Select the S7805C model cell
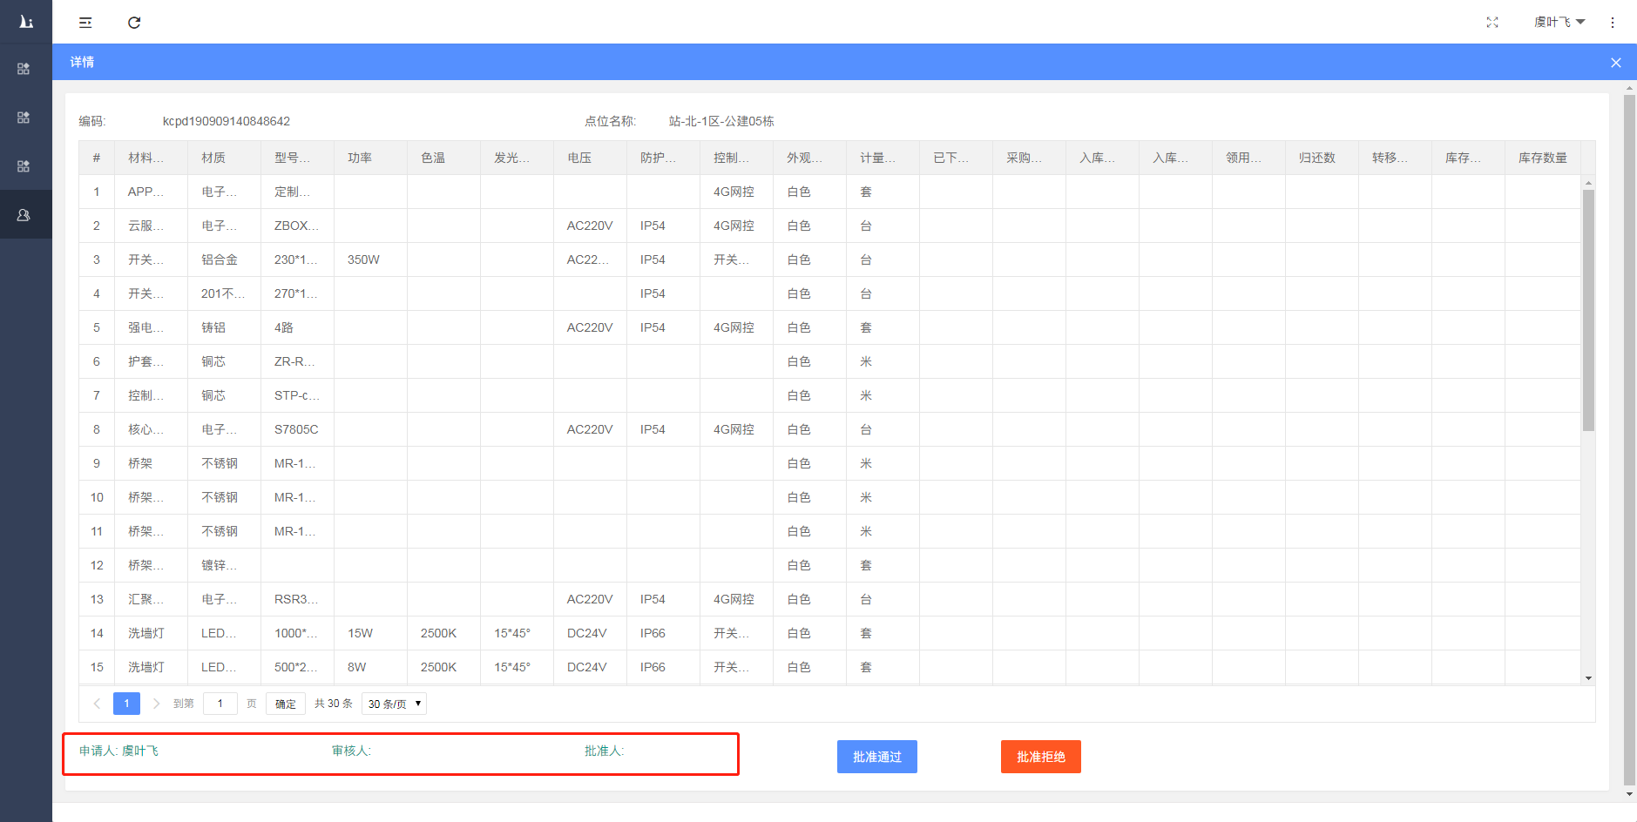The width and height of the screenshot is (1637, 822). tap(296, 429)
